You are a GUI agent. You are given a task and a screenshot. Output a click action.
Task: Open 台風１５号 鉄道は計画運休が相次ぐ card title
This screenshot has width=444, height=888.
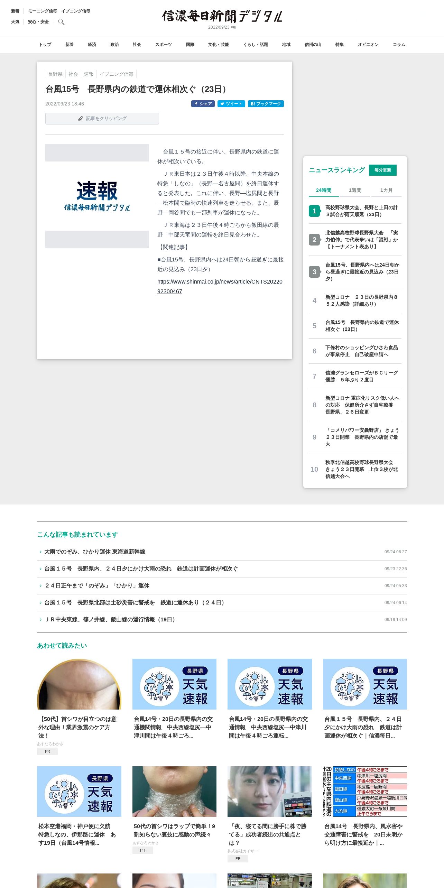(363, 728)
